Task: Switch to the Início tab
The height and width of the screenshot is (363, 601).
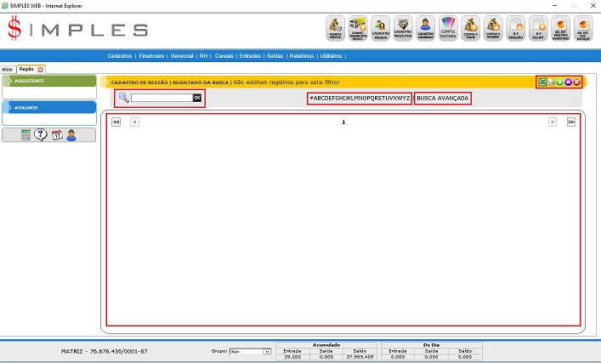Action: (7, 68)
